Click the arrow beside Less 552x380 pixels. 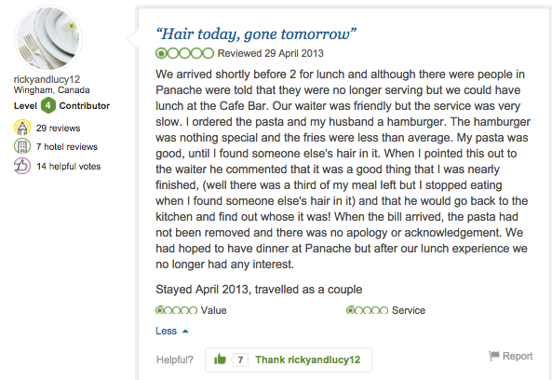(x=185, y=332)
